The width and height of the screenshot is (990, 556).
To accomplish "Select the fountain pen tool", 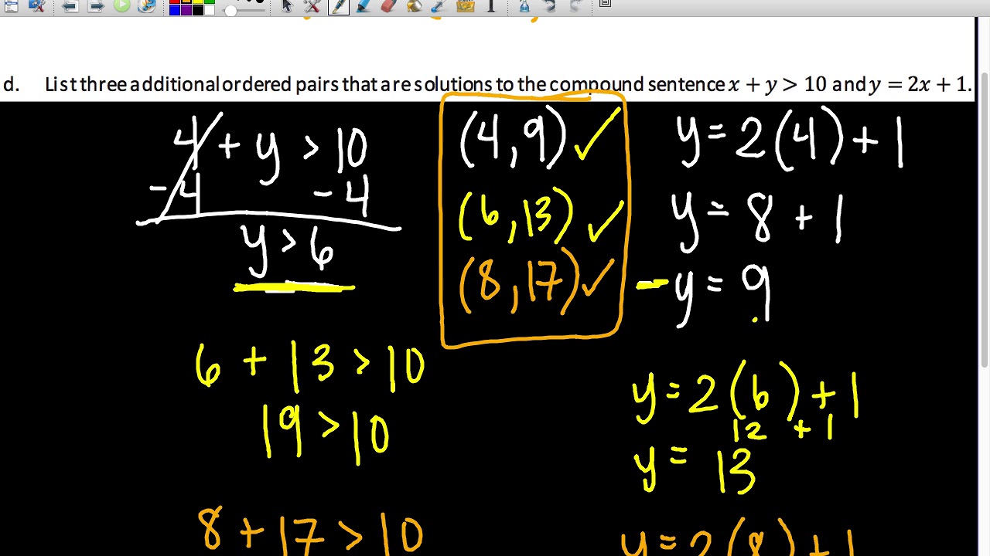I will (338, 6).
